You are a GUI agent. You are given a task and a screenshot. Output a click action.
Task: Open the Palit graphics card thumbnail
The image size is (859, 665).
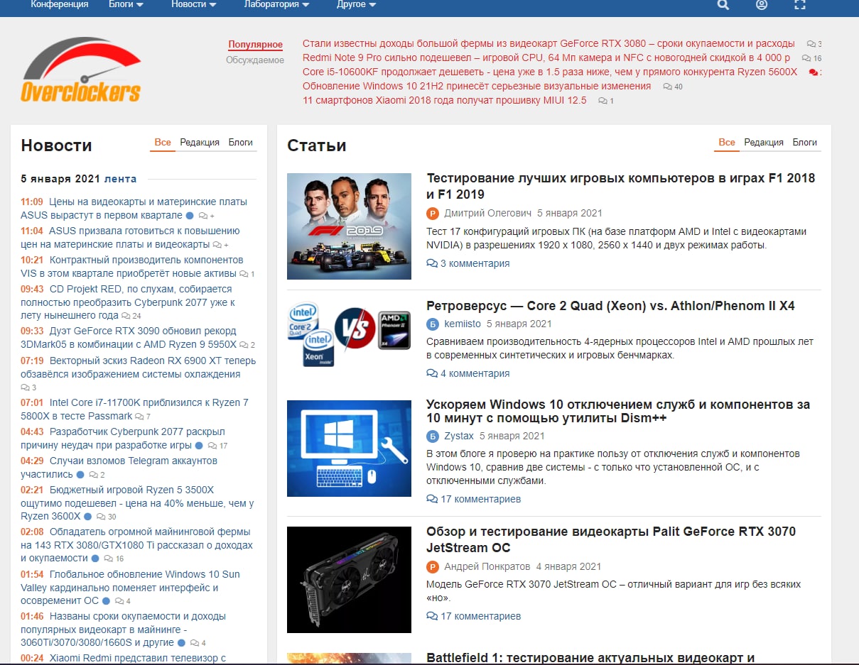(x=349, y=579)
